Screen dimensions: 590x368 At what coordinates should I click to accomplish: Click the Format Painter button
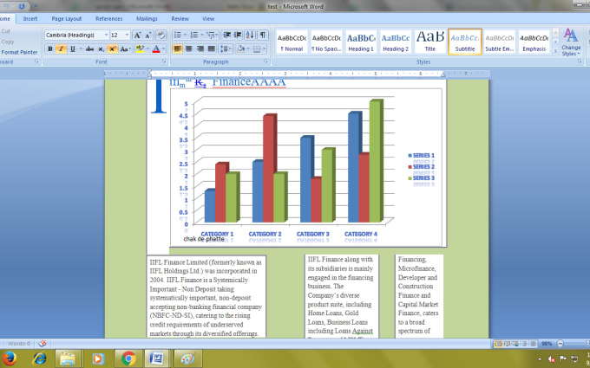tap(19, 52)
